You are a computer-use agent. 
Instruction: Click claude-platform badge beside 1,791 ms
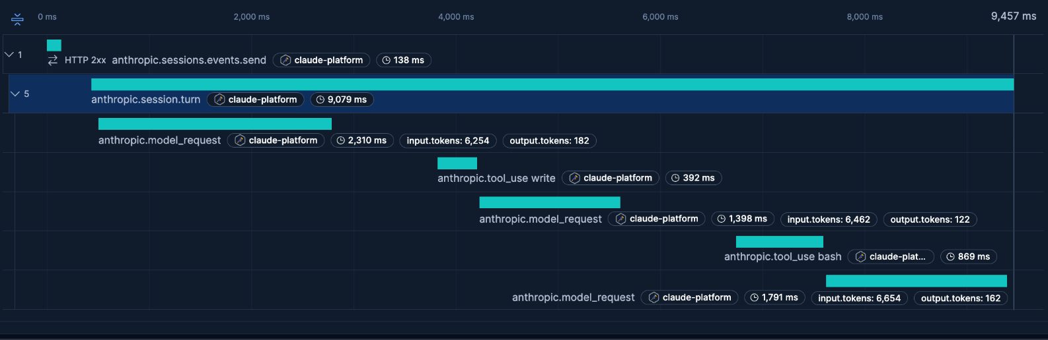pos(690,297)
